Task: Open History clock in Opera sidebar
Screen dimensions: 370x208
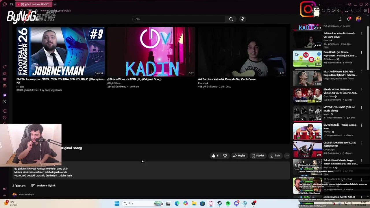Action: point(5,118)
